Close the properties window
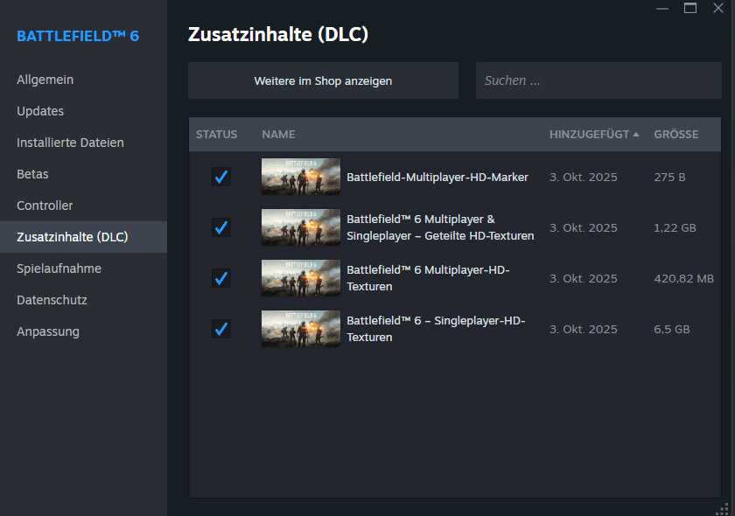This screenshot has height=516, width=735. click(718, 8)
